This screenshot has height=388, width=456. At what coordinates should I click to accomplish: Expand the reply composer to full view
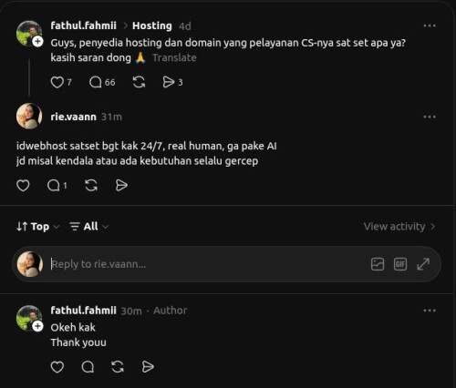click(423, 264)
